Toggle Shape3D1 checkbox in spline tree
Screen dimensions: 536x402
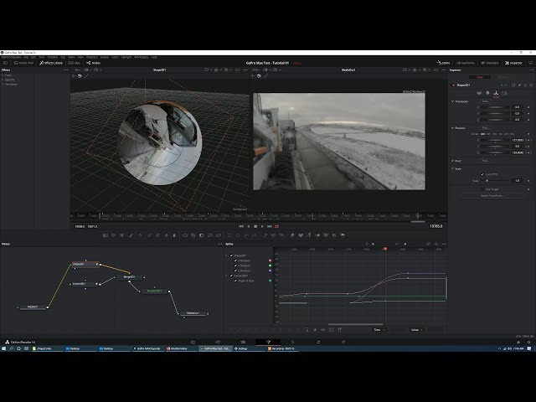231,255
